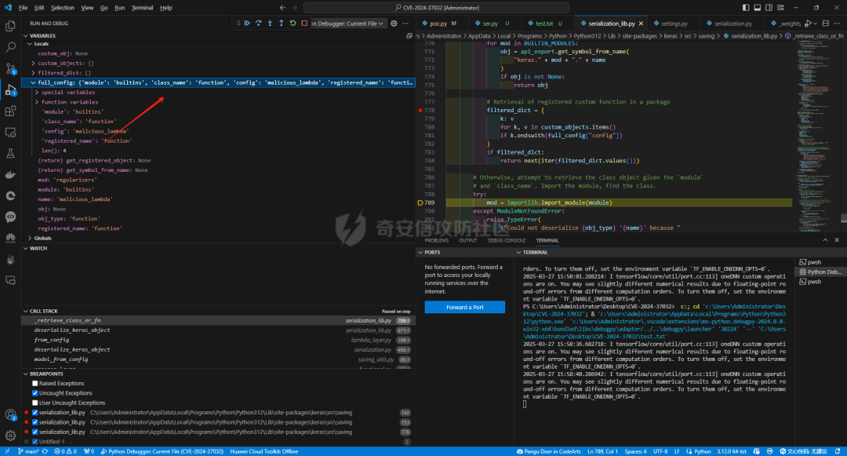The image size is (847, 456).
Task: Uncheck serialization_lib.py breakpoint at line 742
Action: (35, 412)
